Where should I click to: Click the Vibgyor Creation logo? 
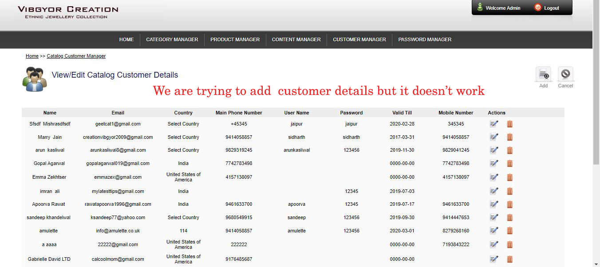pos(68,12)
